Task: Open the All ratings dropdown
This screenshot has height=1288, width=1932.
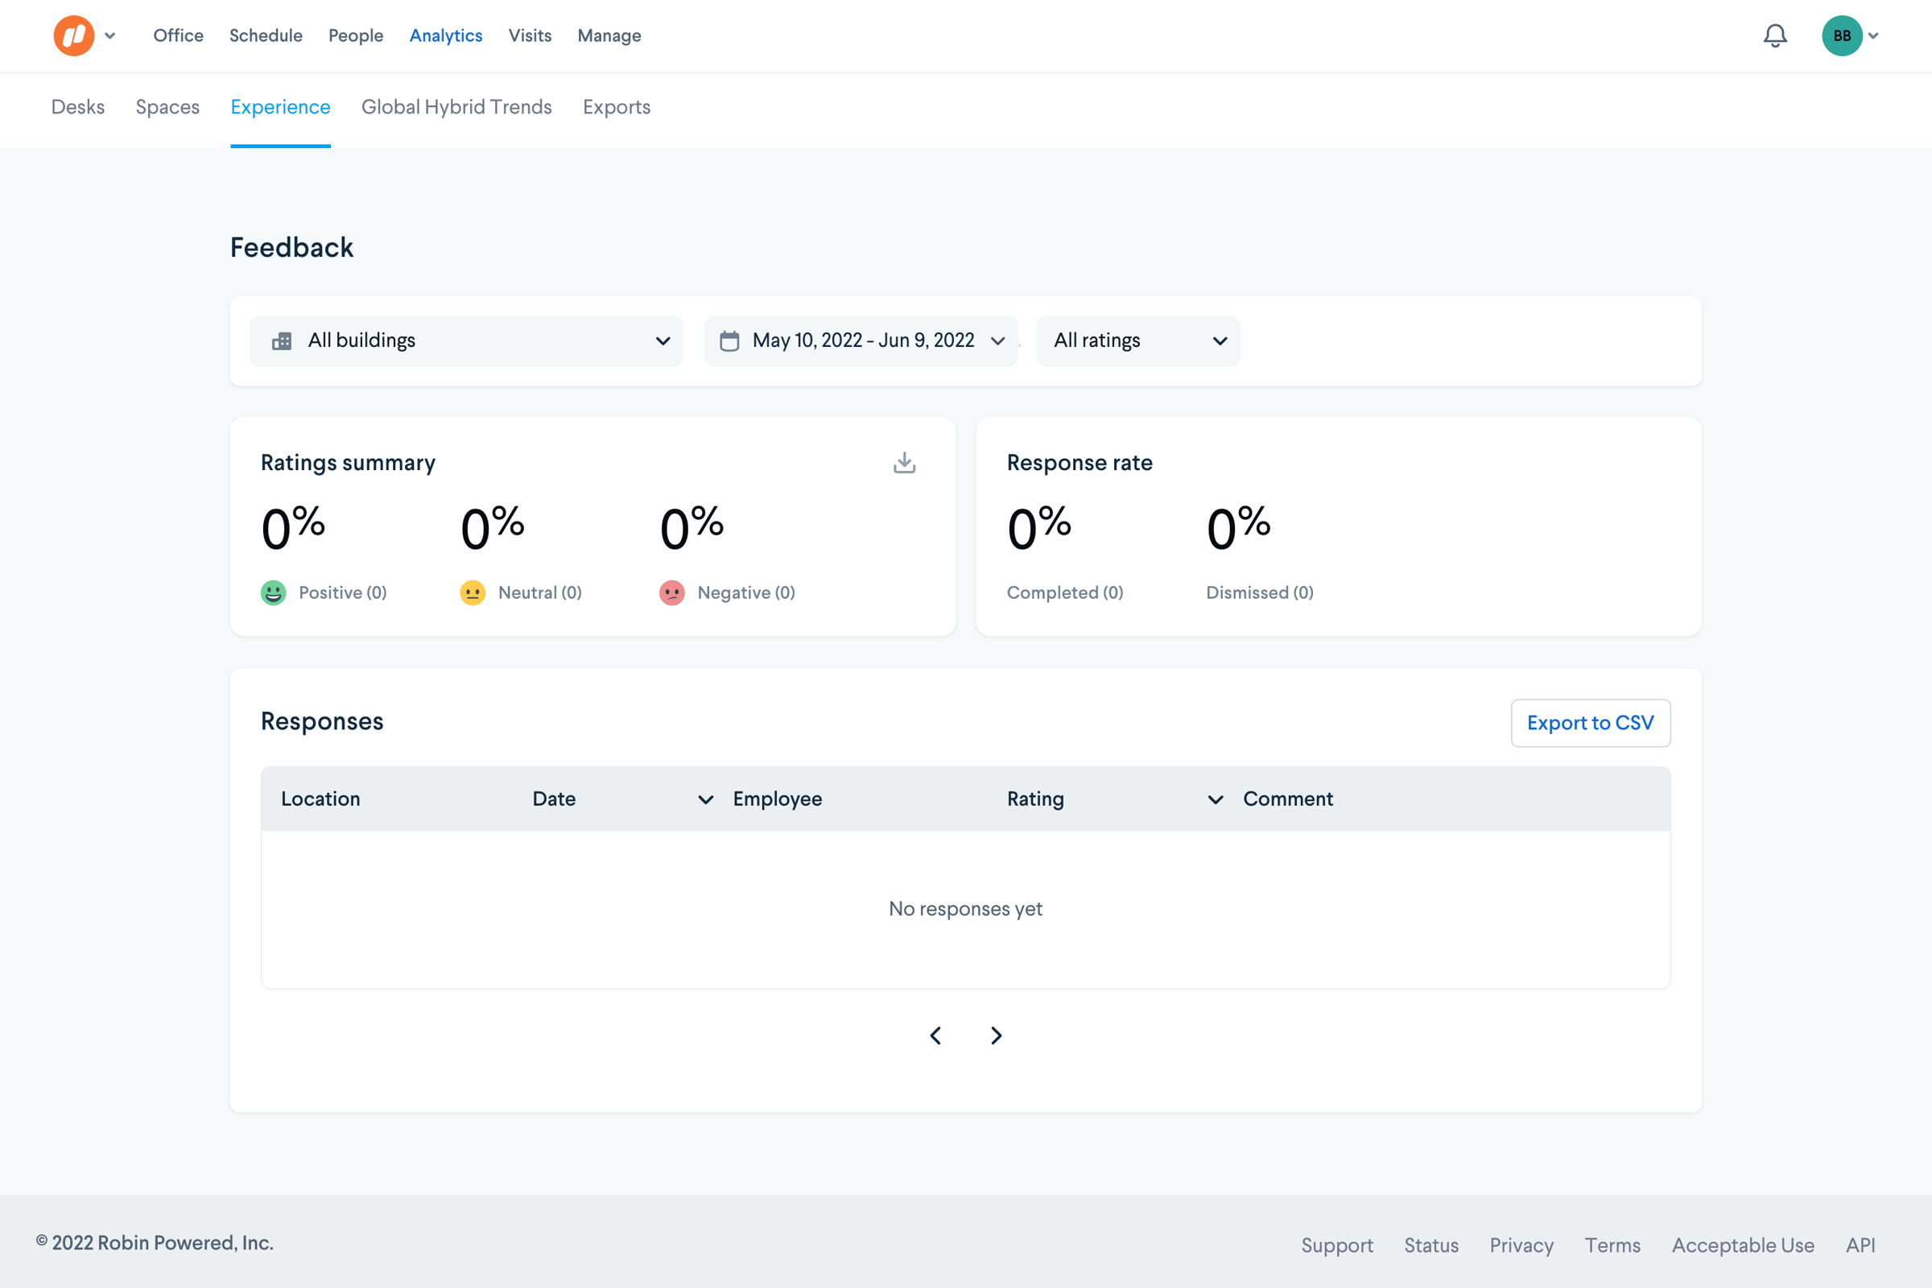Action: point(1138,341)
